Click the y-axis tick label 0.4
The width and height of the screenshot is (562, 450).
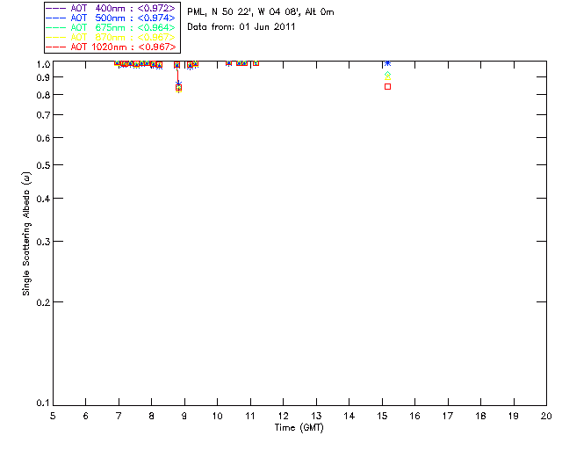tap(43, 199)
